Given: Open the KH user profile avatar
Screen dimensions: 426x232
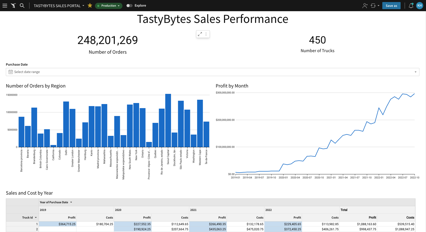Looking at the screenshot, I should (x=419, y=6).
